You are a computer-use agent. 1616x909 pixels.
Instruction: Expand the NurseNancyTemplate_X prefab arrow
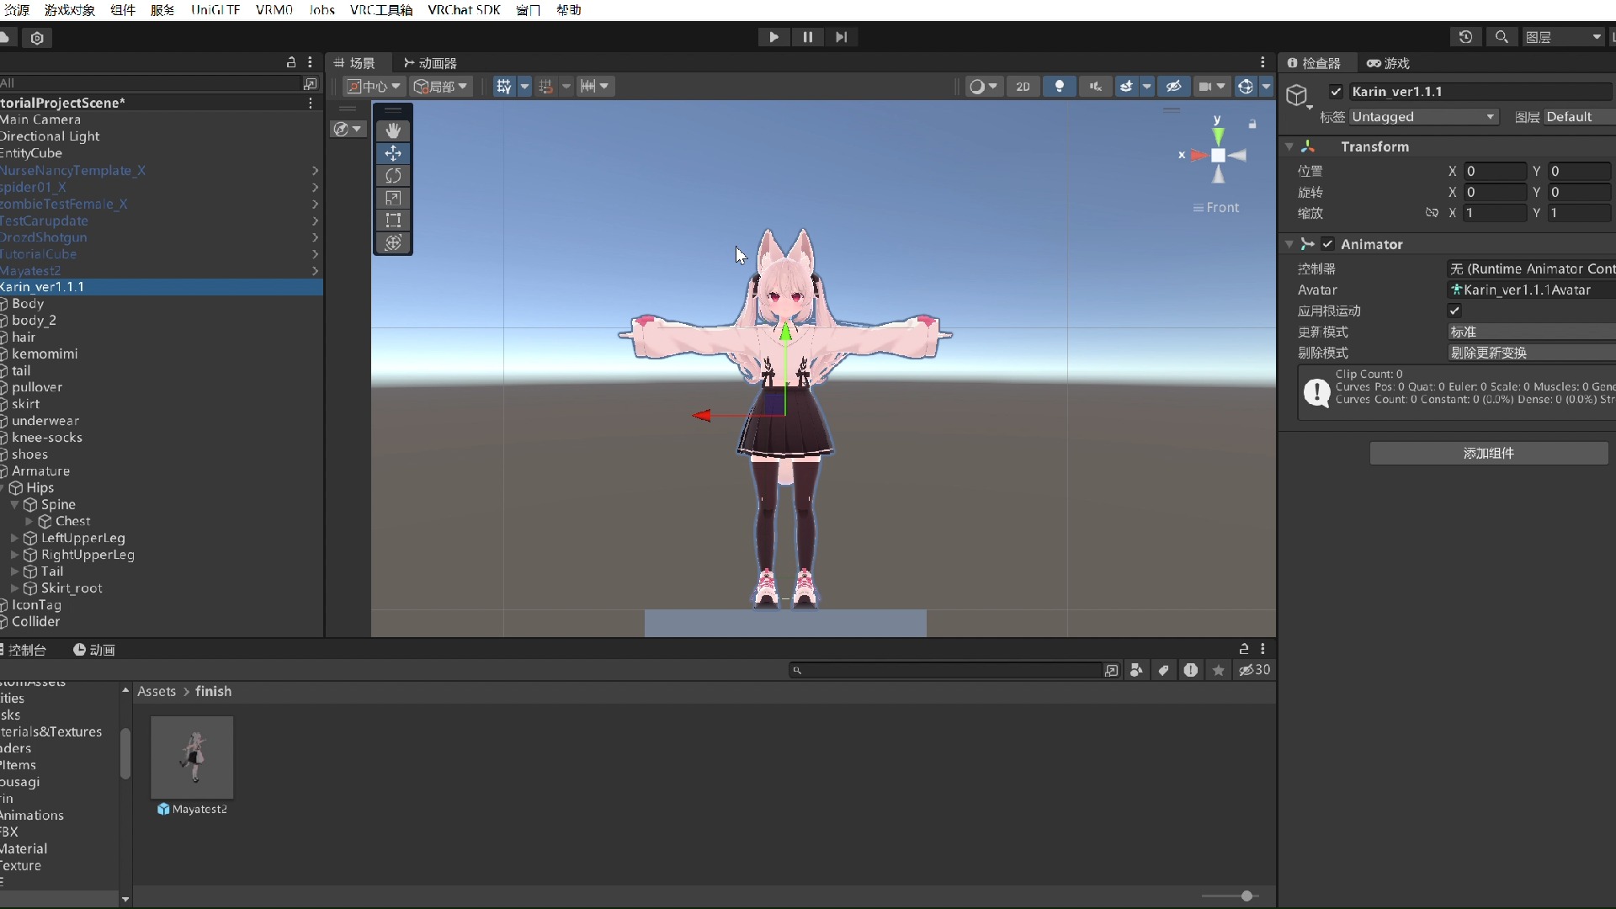[x=315, y=170]
